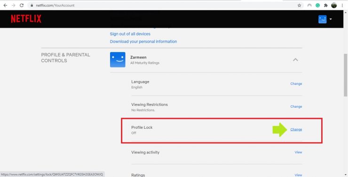Viewport: 348px width, 177px height.
Task: View the Ratings
Action: pyautogui.click(x=298, y=175)
